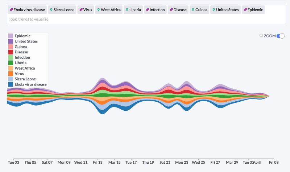Click the Wed 11 axis label
Image resolution: width=290 pixels, height=172 pixels.
coord(81,162)
